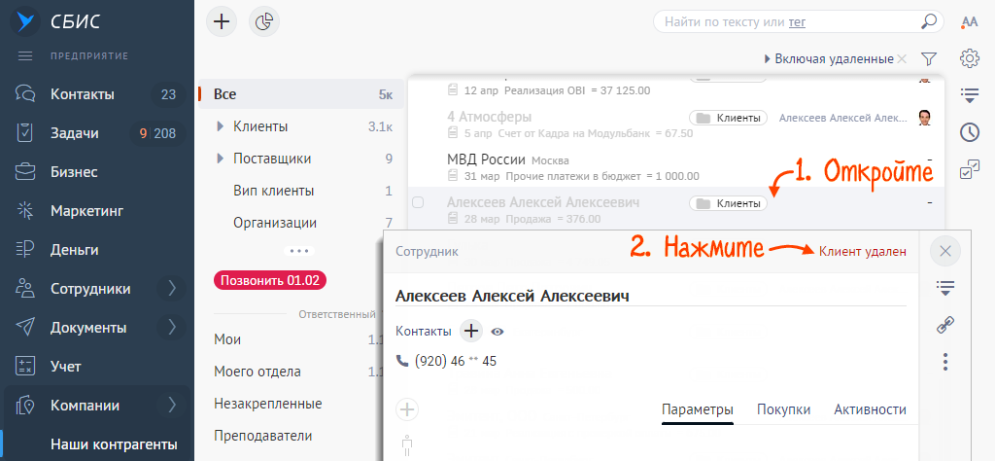Open the history clock icon
The height and width of the screenshot is (461, 995).
[969, 132]
